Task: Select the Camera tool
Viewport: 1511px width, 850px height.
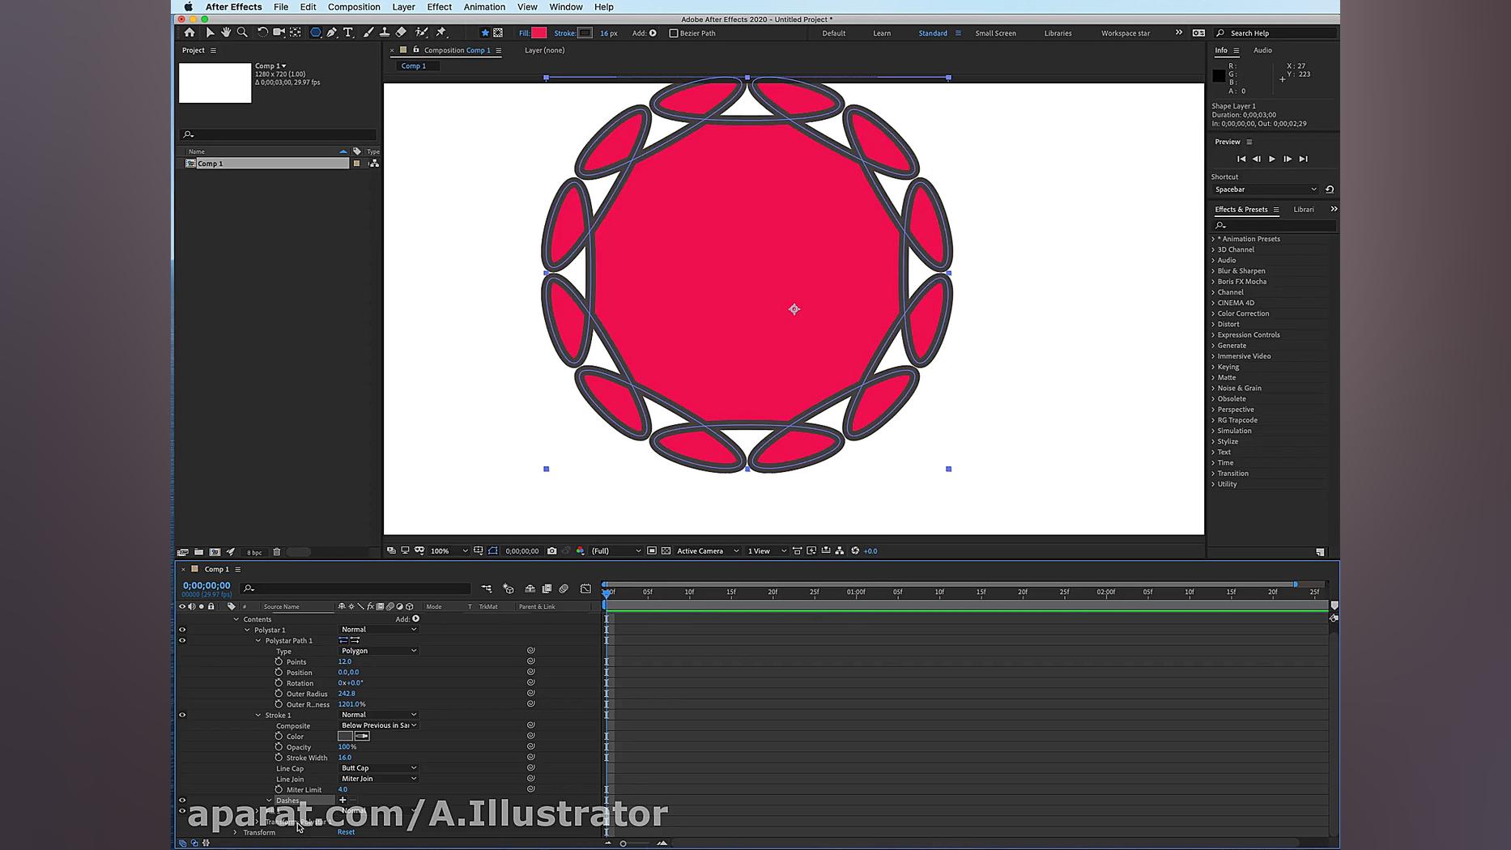Action: (279, 32)
